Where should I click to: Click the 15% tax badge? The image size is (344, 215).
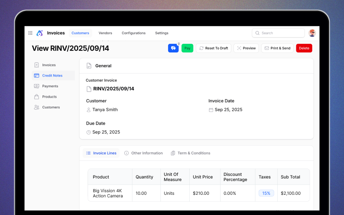[x=266, y=193]
